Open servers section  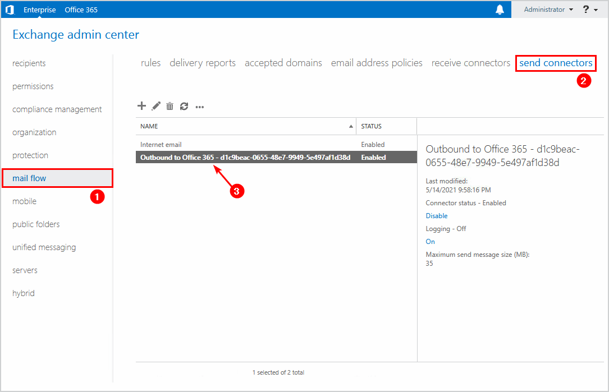coord(25,270)
